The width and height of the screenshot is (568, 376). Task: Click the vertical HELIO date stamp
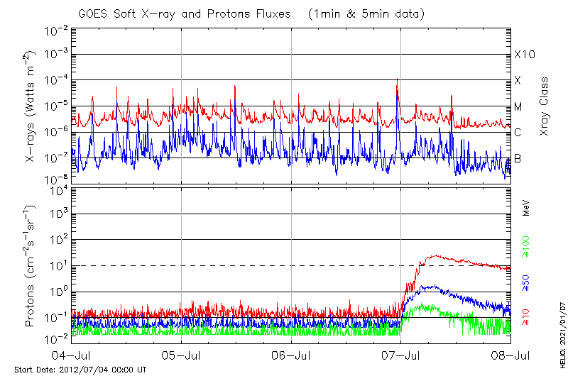(x=562, y=342)
